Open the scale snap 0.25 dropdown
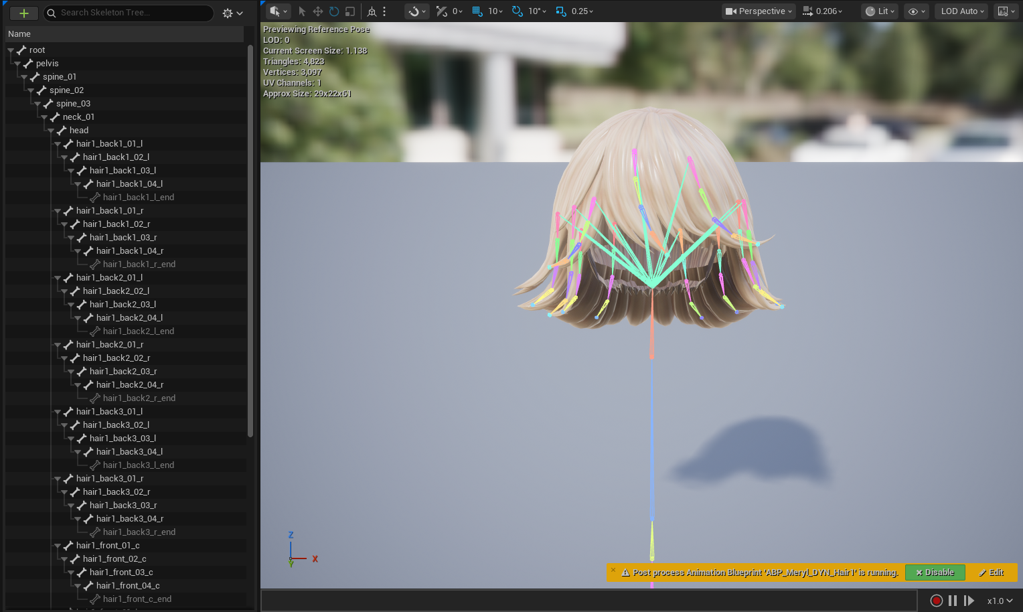1023x612 pixels. click(582, 11)
